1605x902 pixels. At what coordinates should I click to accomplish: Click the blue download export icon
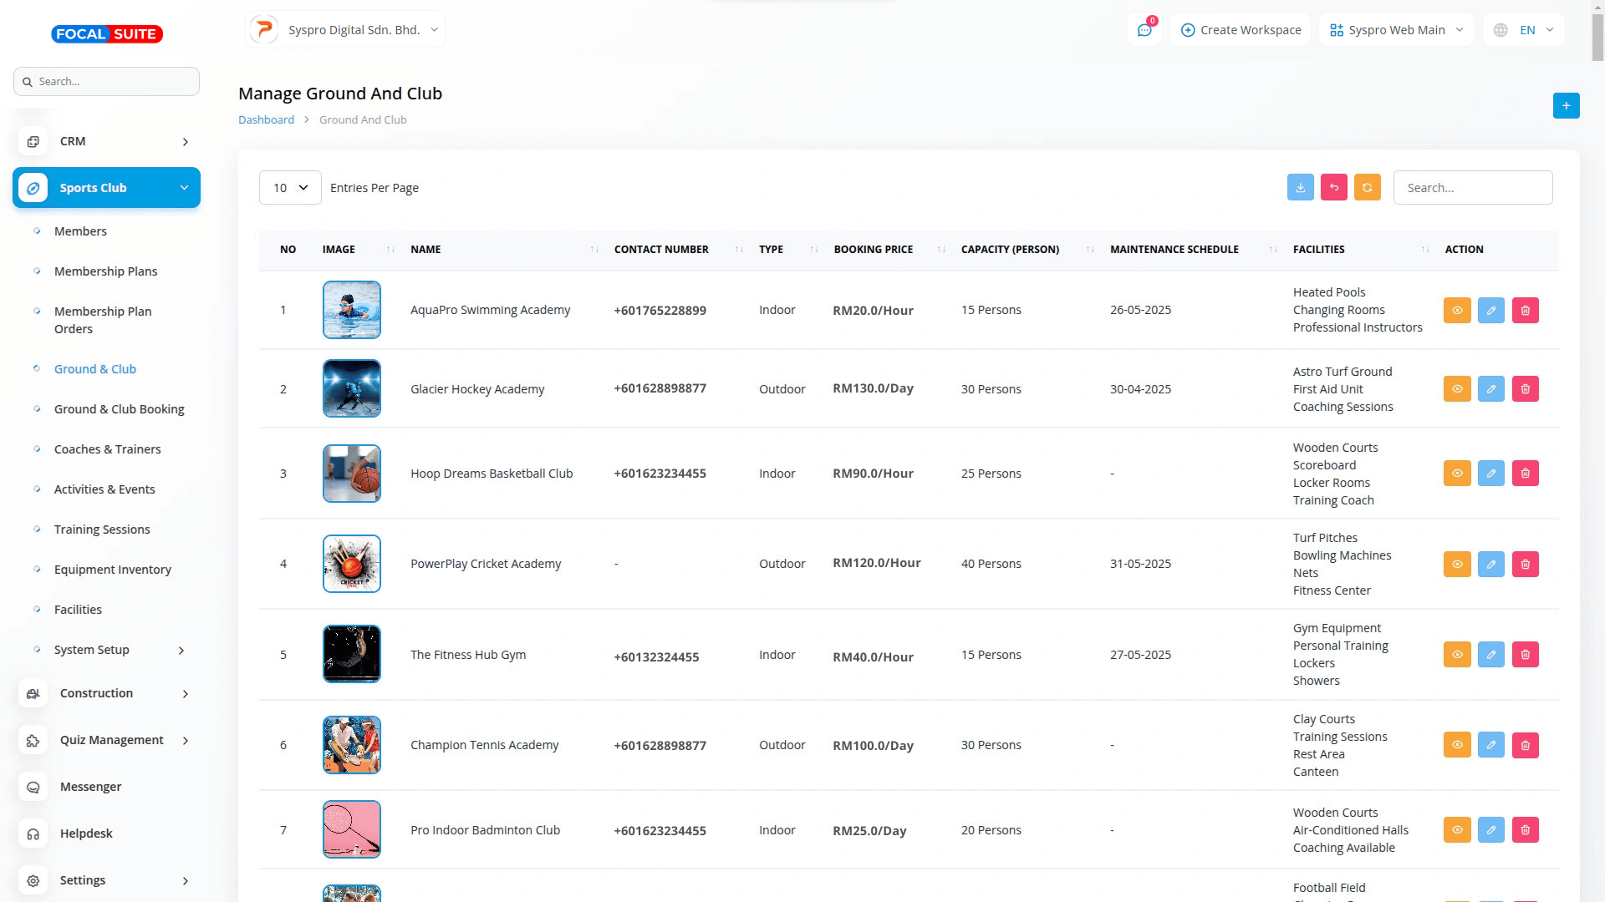(1300, 188)
